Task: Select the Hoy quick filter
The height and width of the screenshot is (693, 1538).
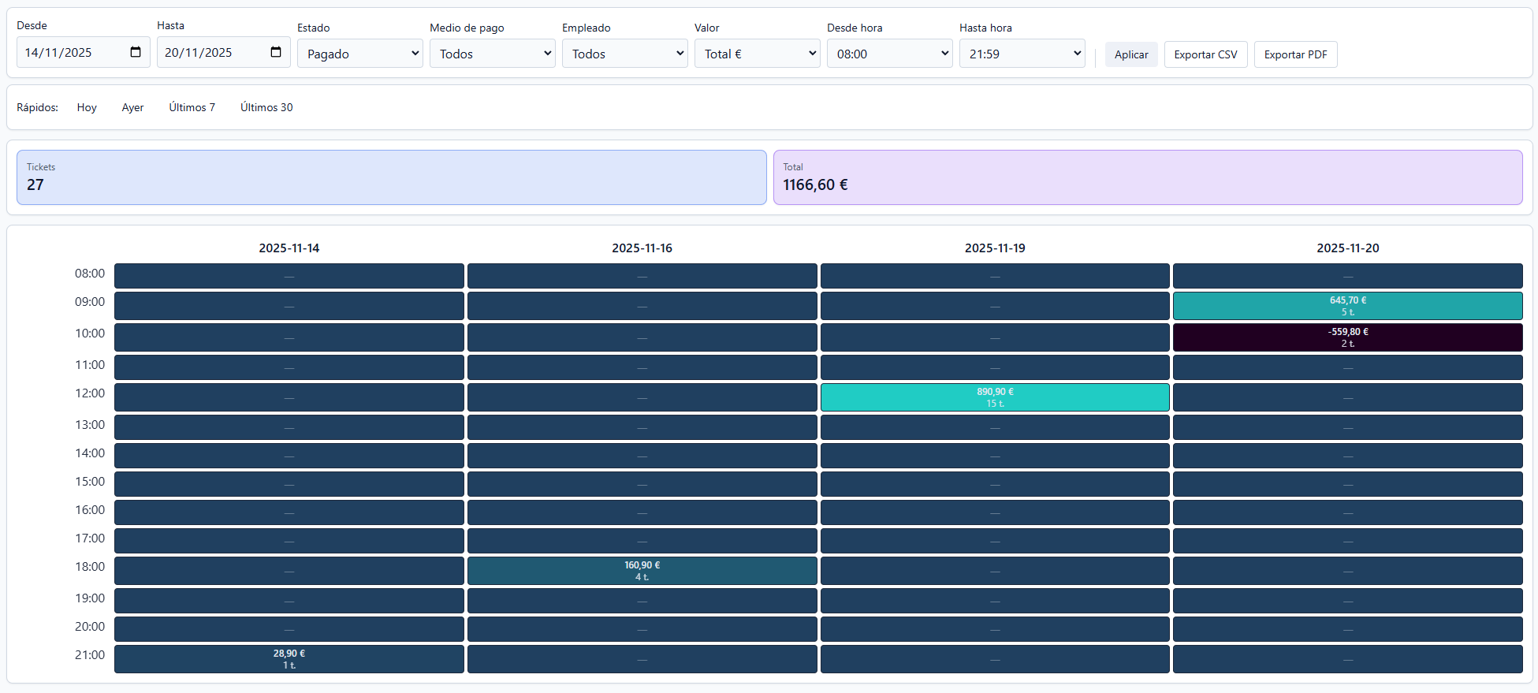Action: (87, 107)
